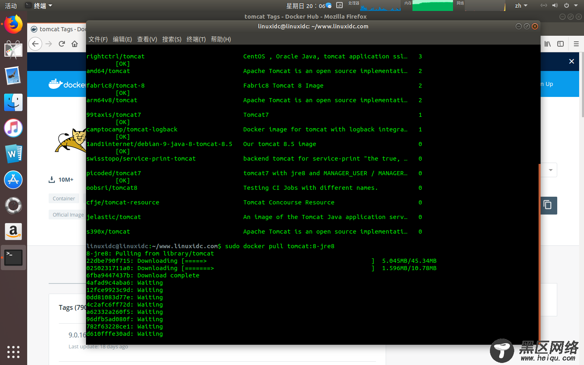
Task: Go forward in Firefox navigation
Action: pyautogui.click(x=49, y=44)
